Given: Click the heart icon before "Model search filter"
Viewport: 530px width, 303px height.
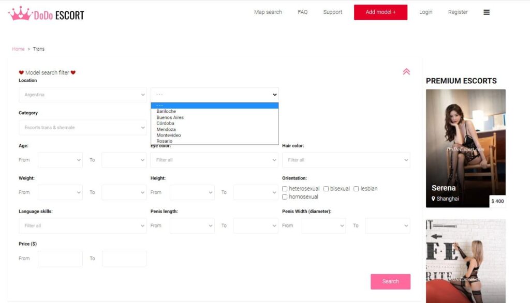Looking at the screenshot, I should pyautogui.click(x=21, y=73).
